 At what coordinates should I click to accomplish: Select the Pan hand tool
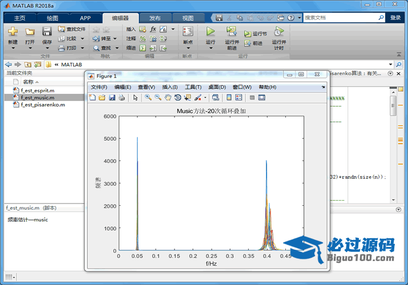(x=168, y=97)
